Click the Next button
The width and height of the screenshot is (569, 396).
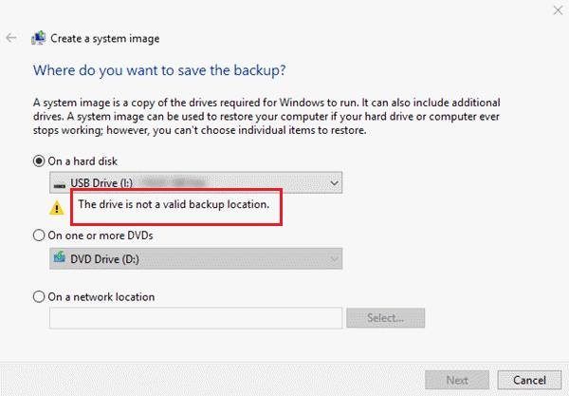(x=457, y=380)
